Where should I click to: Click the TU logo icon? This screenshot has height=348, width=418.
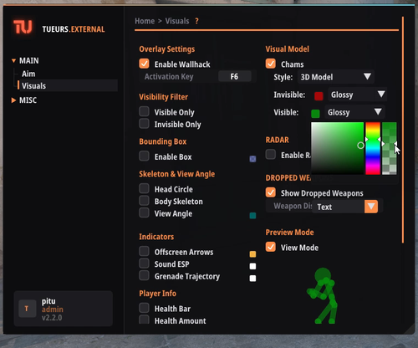point(23,27)
